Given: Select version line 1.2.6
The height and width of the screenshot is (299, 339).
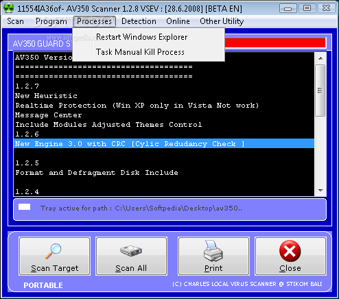Looking at the screenshot, I should pos(164,134).
